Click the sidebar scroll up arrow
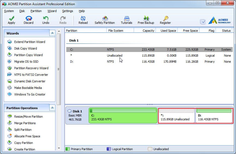The image size is (236, 154). point(59,31)
